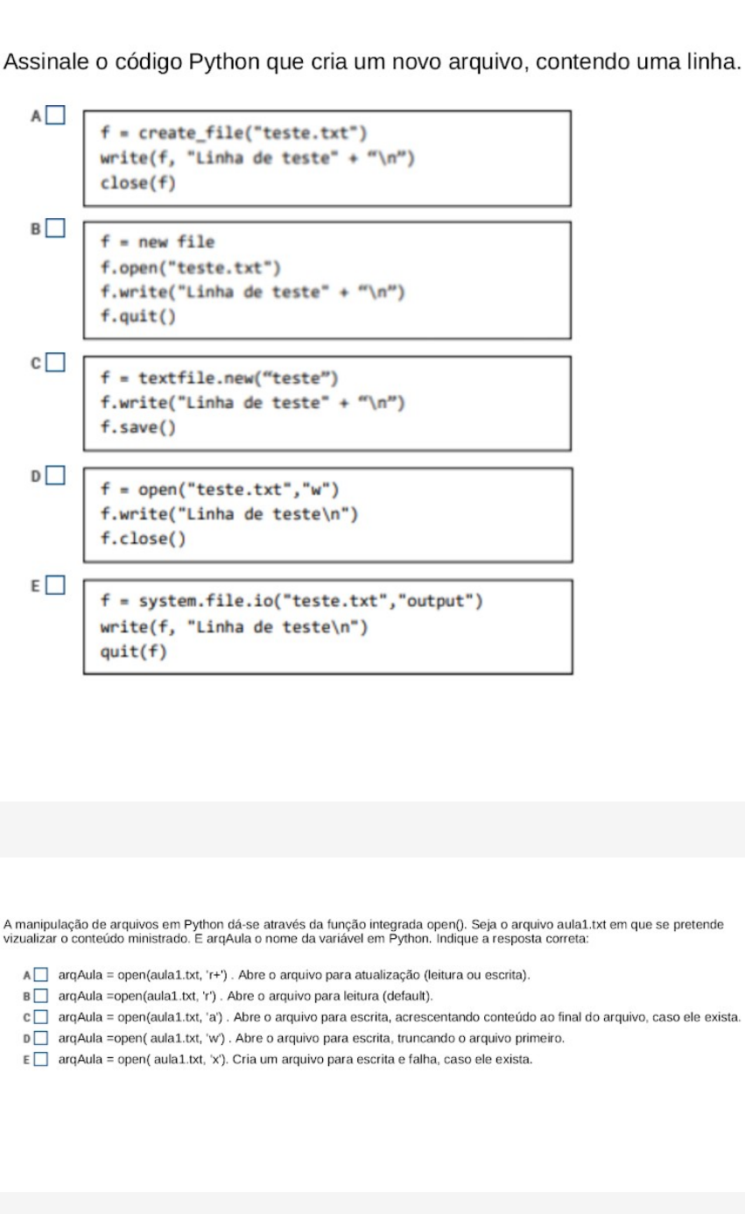This screenshot has width=745, height=1214.
Task: Click the code box containing f.save()
Action: pyautogui.click(x=327, y=403)
